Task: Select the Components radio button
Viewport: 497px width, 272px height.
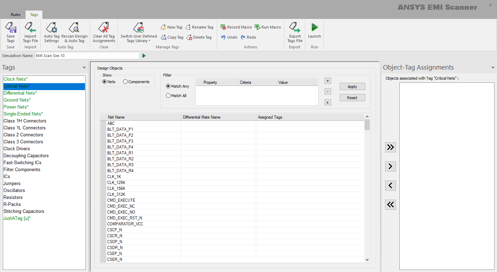Action: click(x=125, y=82)
